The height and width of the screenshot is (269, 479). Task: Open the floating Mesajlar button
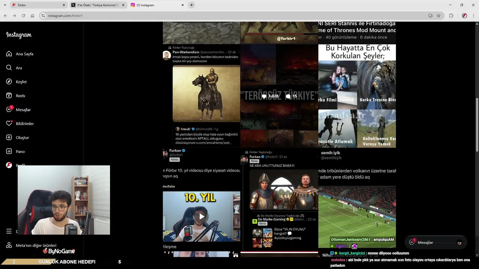pos(436,242)
